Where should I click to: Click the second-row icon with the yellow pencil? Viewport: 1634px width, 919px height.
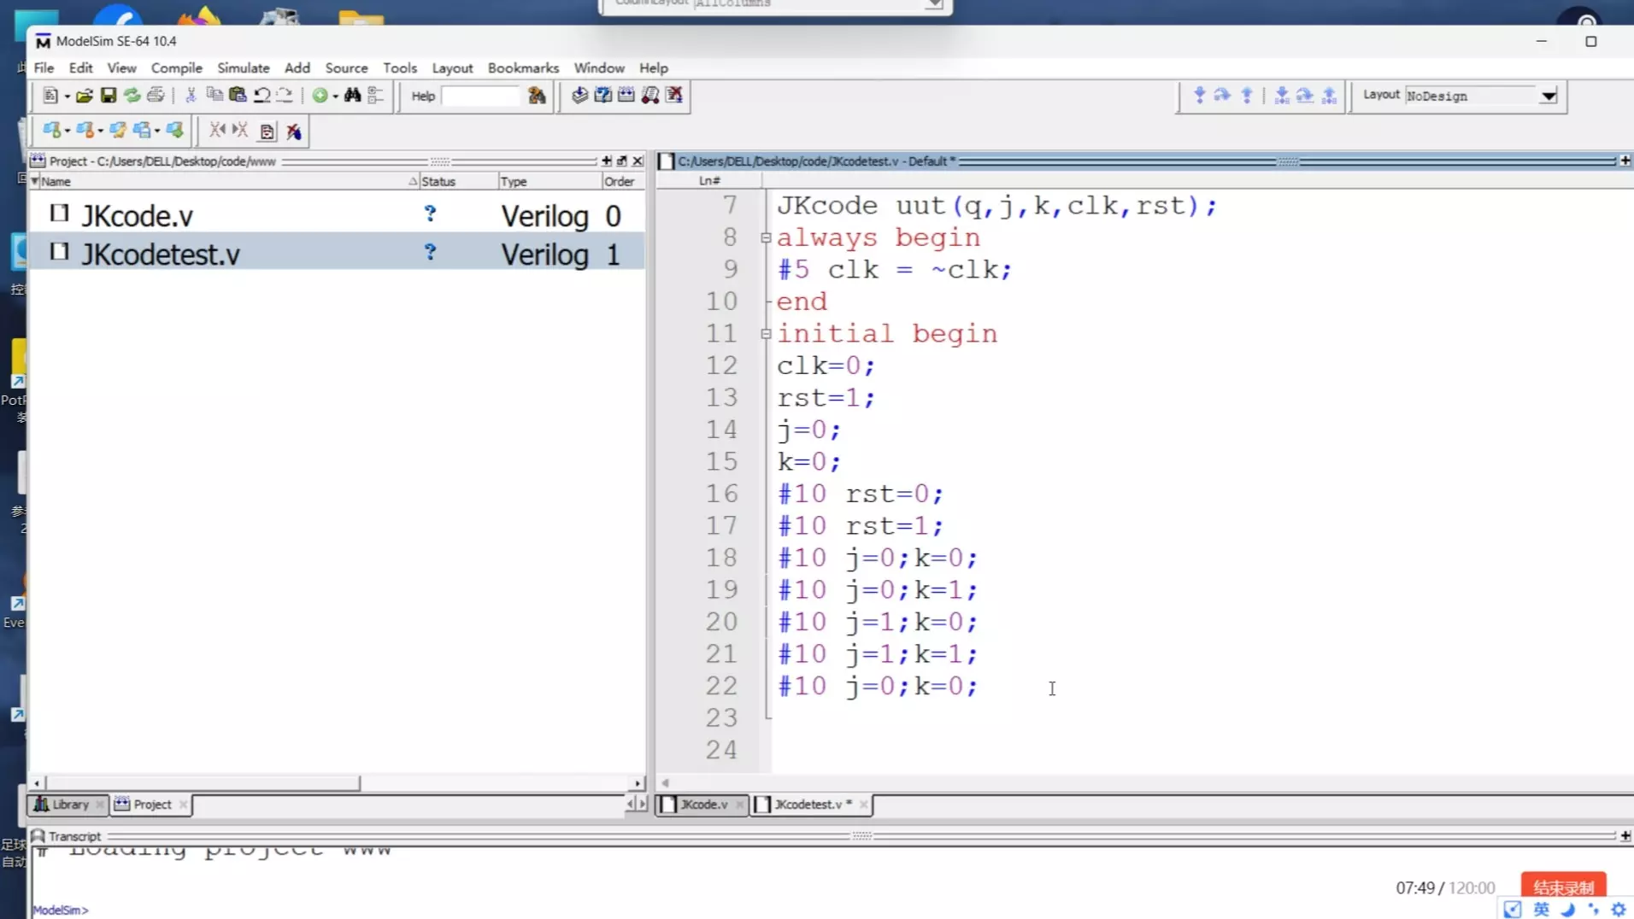[x=118, y=130]
